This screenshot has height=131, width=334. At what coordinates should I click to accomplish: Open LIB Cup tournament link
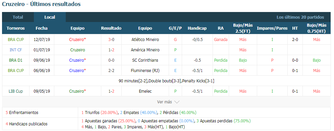tap(16, 91)
